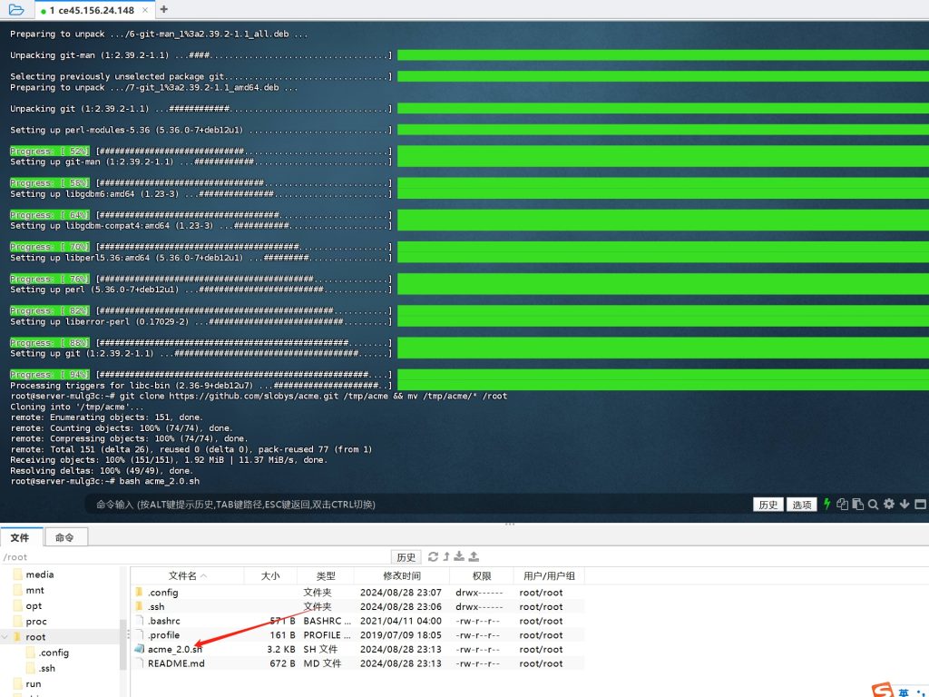This screenshot has height=697, width=929.
Task: Select proc folder in tree
Action: click(x=36, y=621)
